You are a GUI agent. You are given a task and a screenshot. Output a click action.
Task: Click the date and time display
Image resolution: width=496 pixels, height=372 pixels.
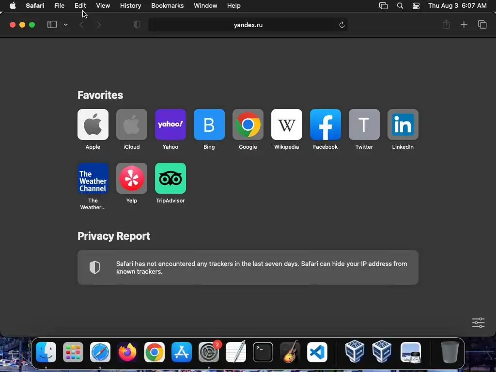(457, 6)
